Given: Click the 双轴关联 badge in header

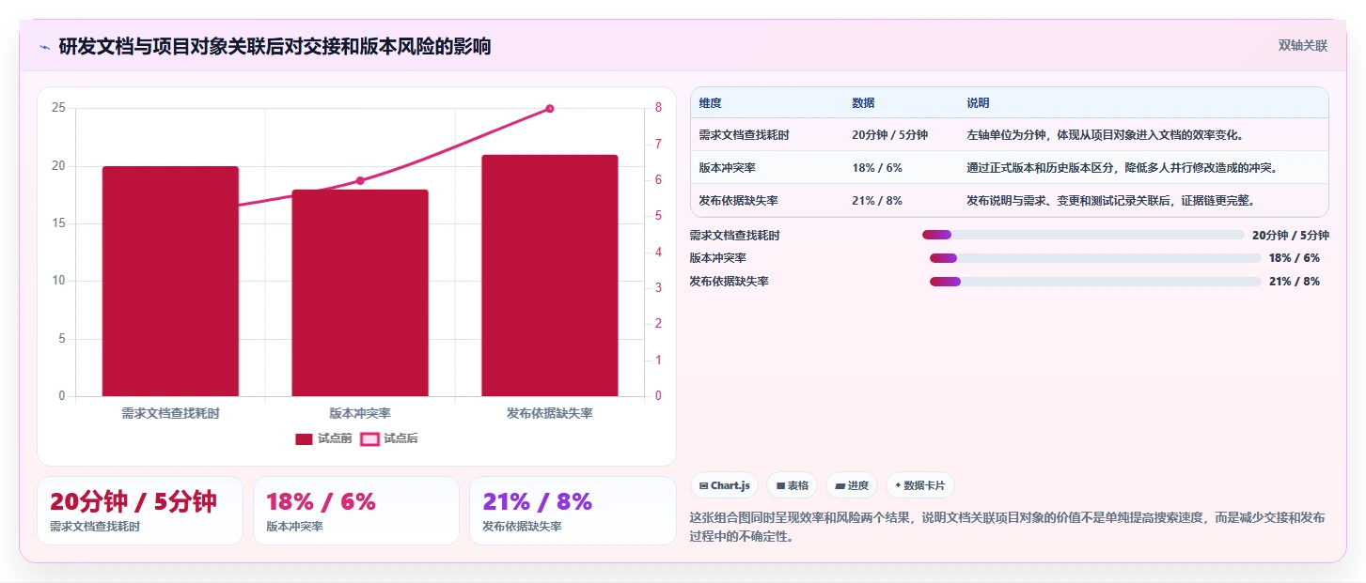Looking at the screenshot, I should click(1302, 45).
